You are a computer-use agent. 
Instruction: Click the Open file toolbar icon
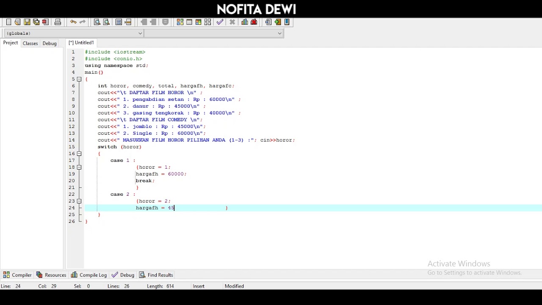coord(17,22)
